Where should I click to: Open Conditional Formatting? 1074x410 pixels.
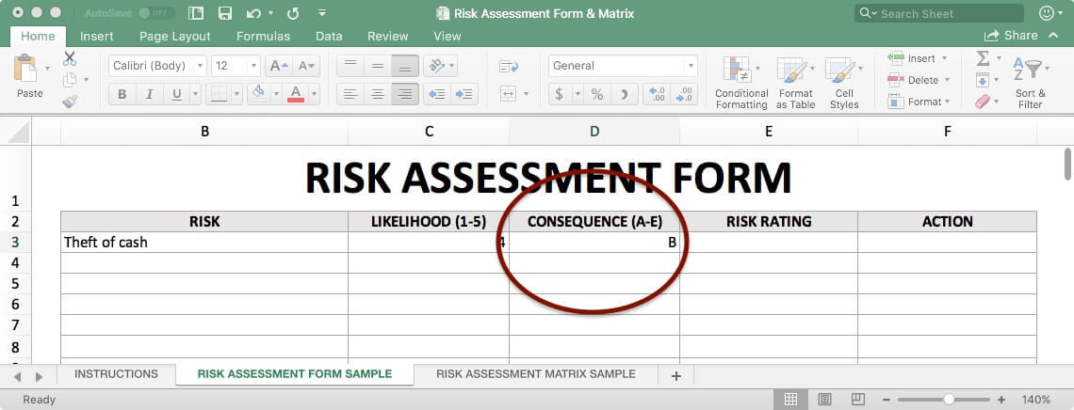[741, 83]
